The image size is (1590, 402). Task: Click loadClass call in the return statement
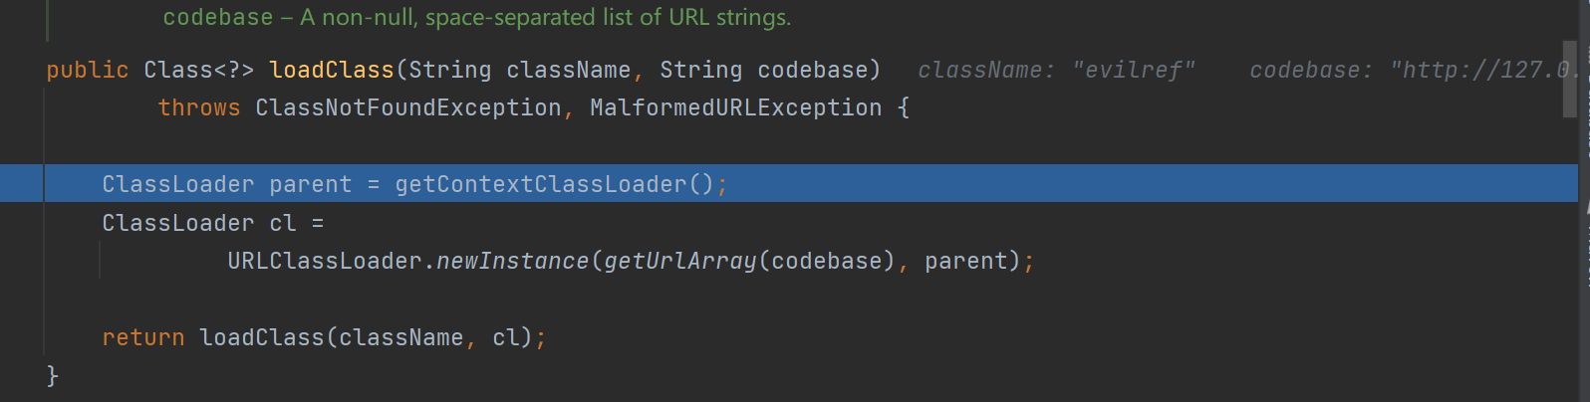click(x=262, y=337)
